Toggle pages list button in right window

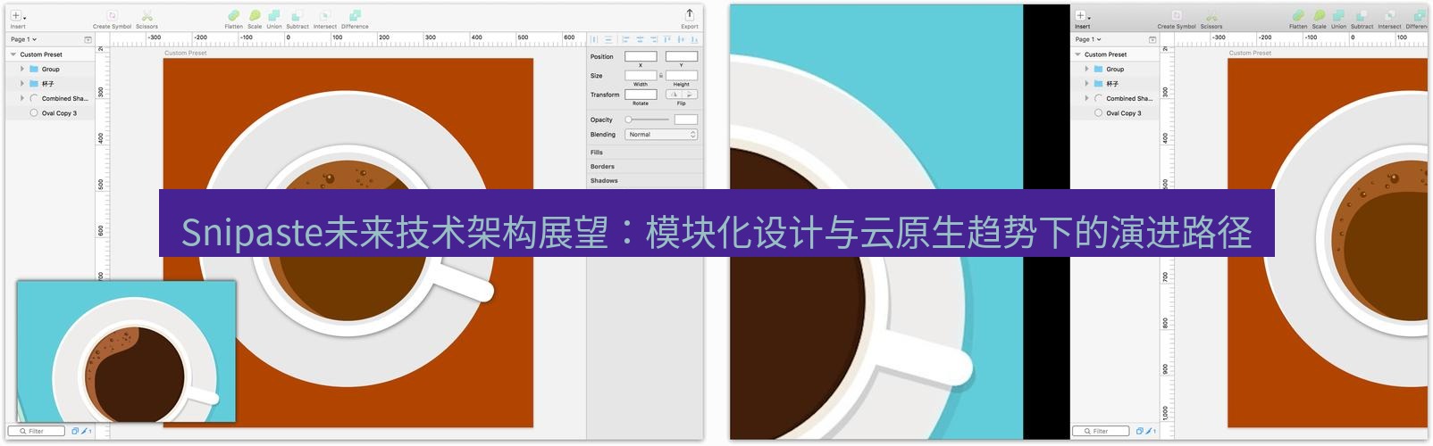[x=1152, y=39]
